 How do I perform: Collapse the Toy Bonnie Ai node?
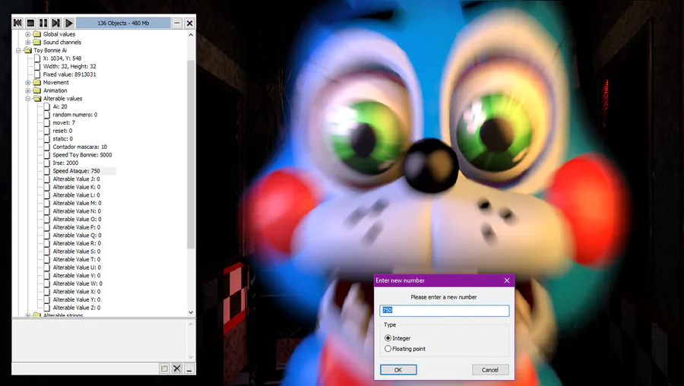(18, 50)
